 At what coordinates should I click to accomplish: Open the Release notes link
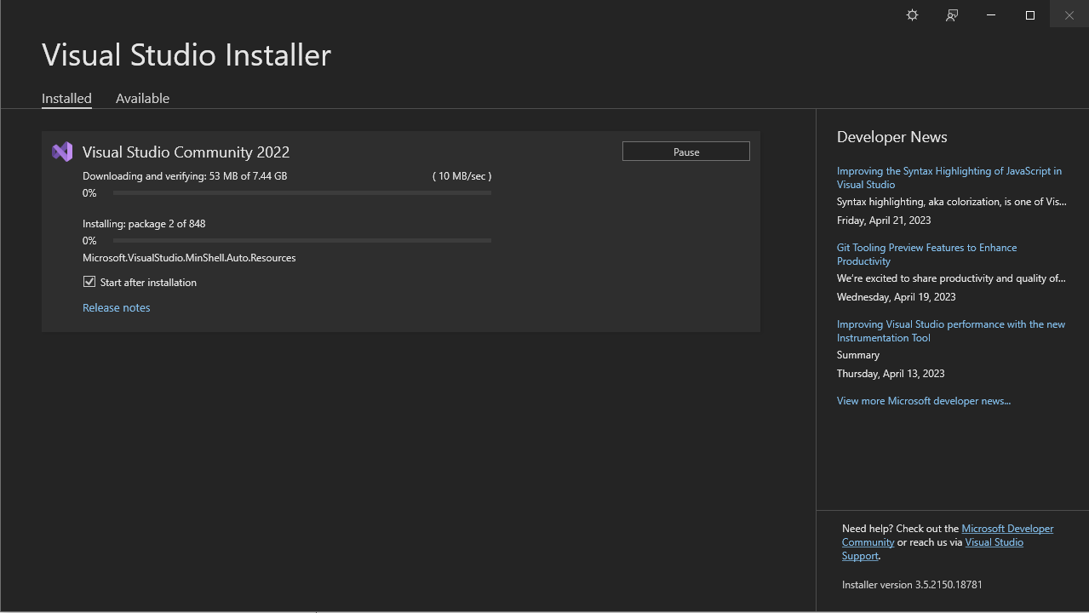(x=117, y=308)
